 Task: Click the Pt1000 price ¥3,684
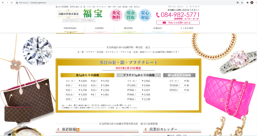pos(146,86)
